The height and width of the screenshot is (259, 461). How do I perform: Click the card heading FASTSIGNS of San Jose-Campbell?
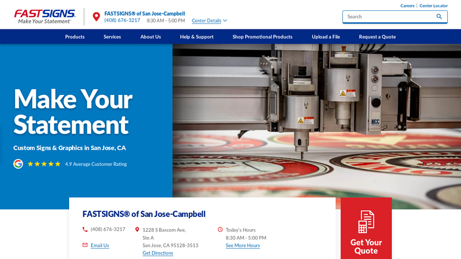tap(143, 214)
